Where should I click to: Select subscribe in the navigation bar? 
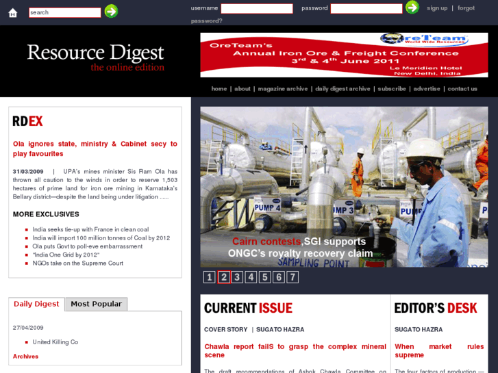point(392,89)
